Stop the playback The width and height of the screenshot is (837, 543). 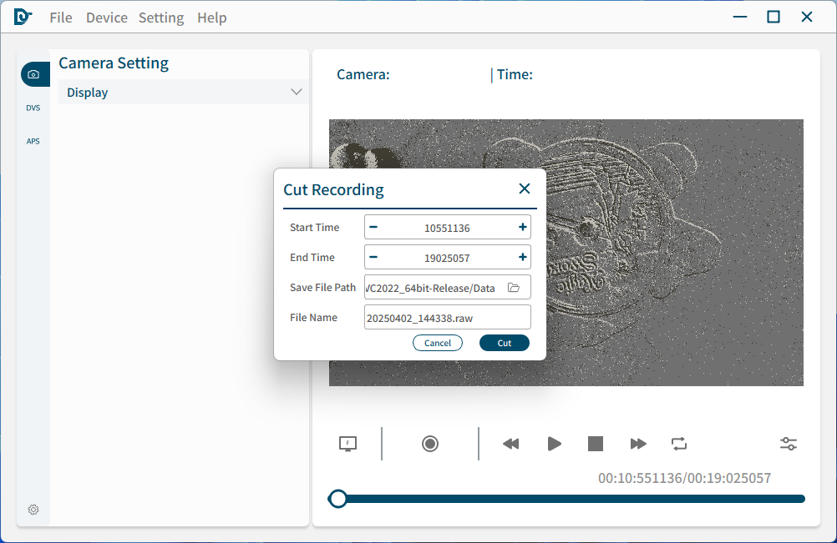point(596,444)
